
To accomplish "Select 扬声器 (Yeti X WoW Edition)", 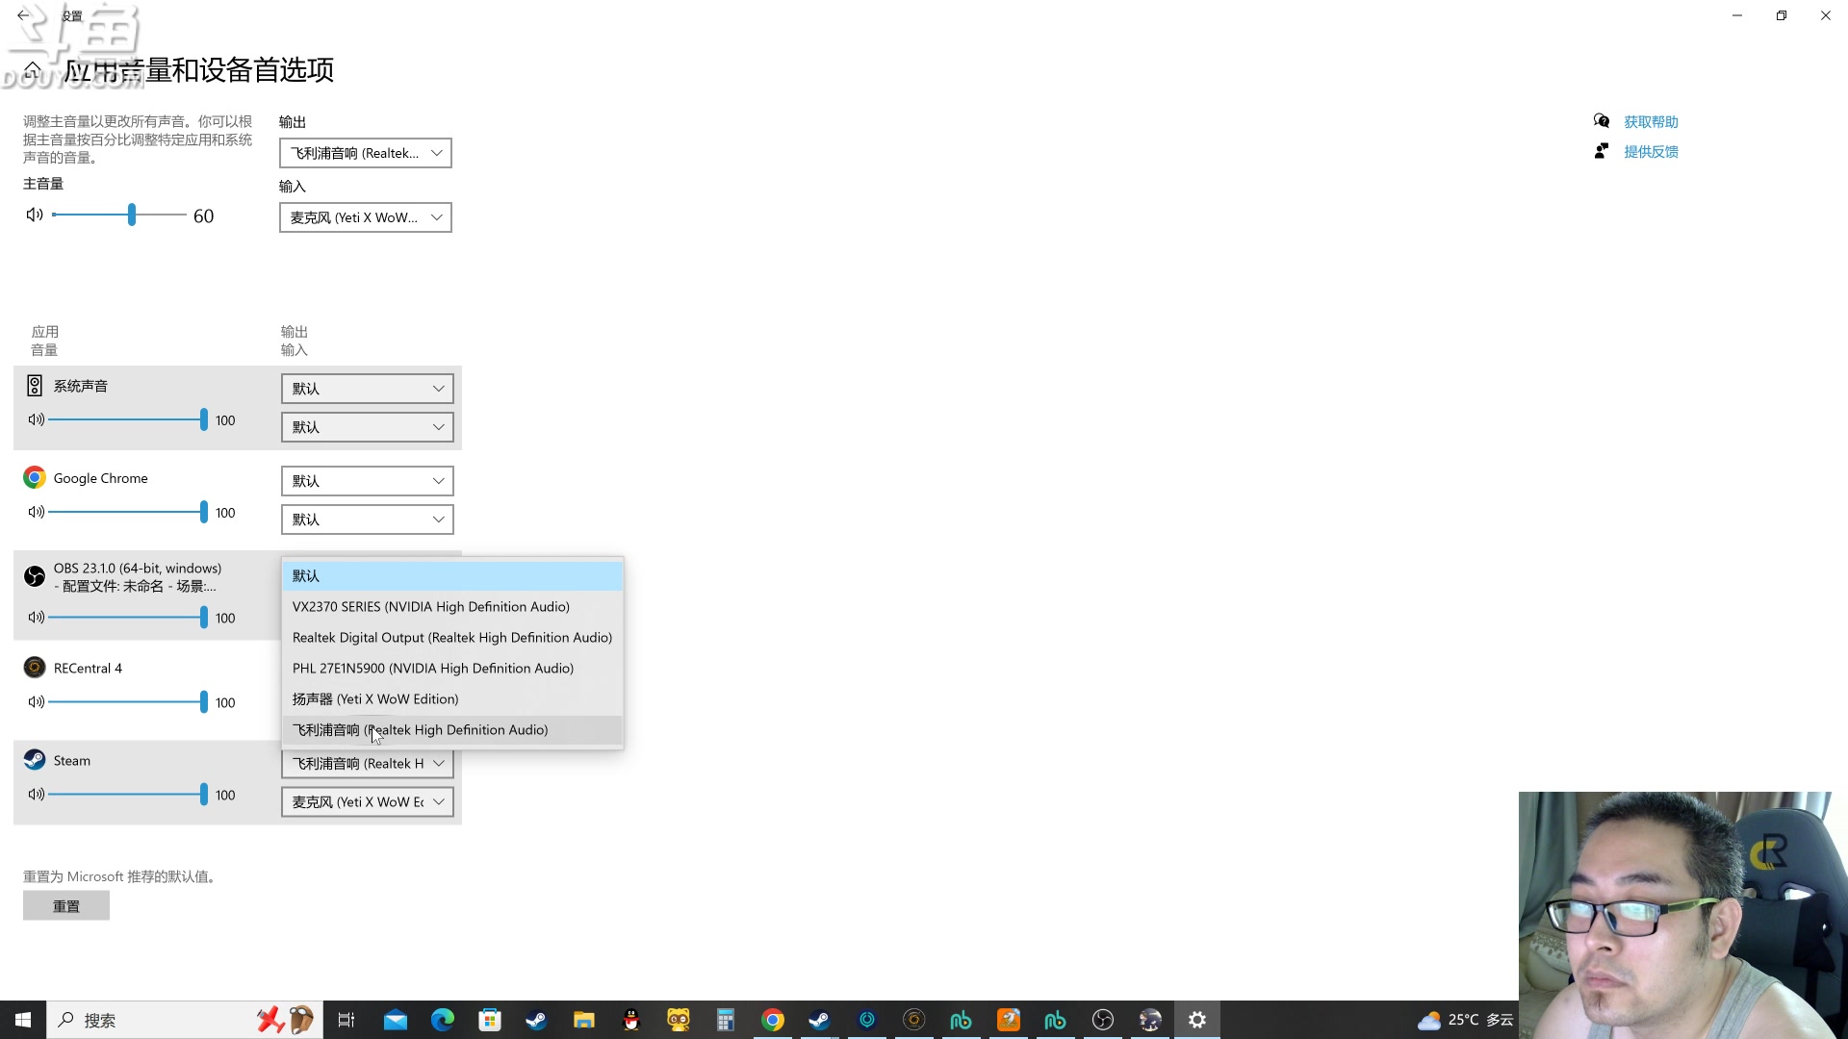I will (452, 699).
